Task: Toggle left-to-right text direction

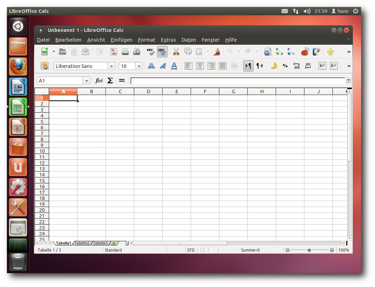Action: pos(248,66)
